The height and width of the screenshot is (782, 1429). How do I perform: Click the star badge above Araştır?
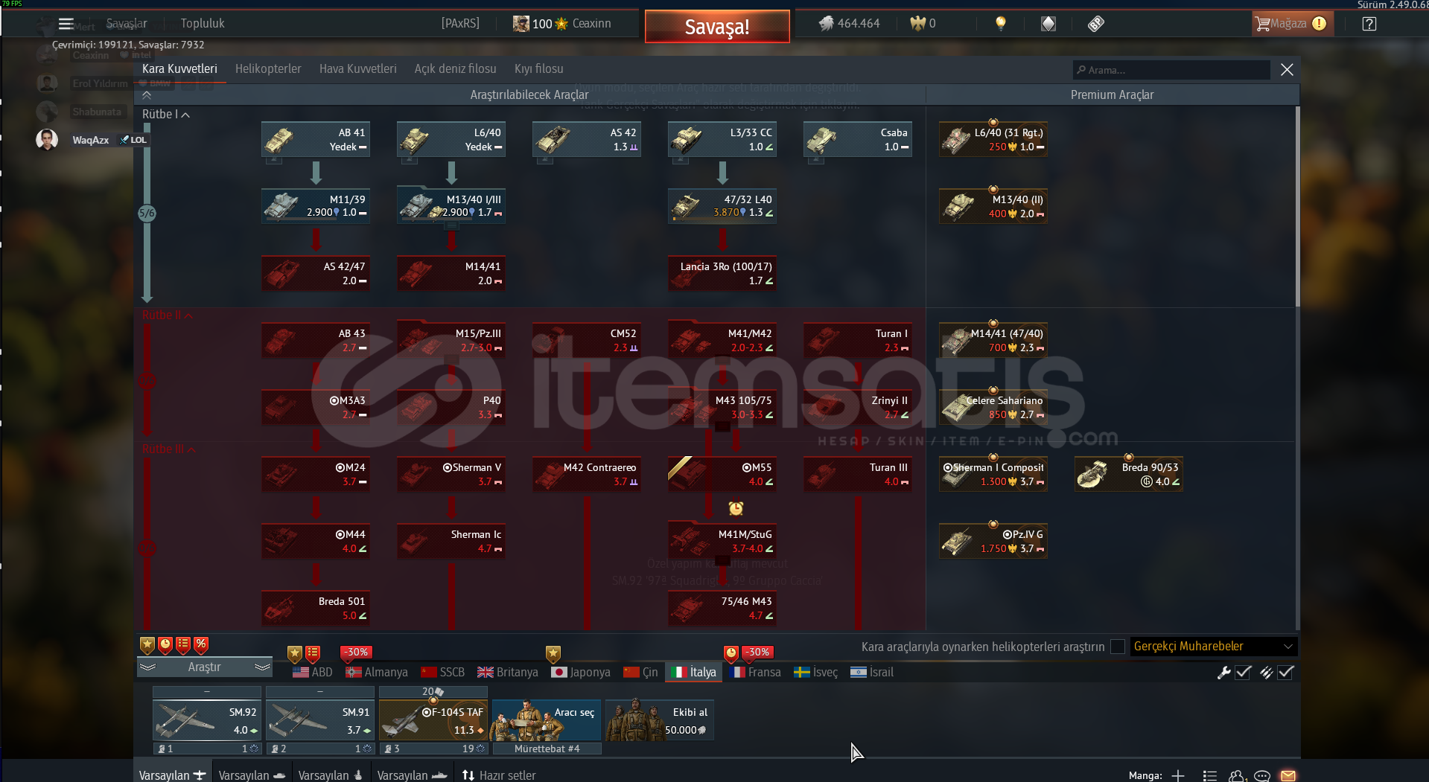click(147, 644)
